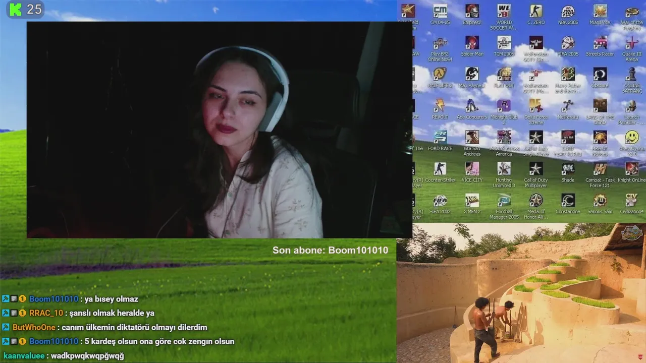The image size is (646, 363).
Task: Select the Call of Duty Single Player icon
Action: tap(536, 144)
